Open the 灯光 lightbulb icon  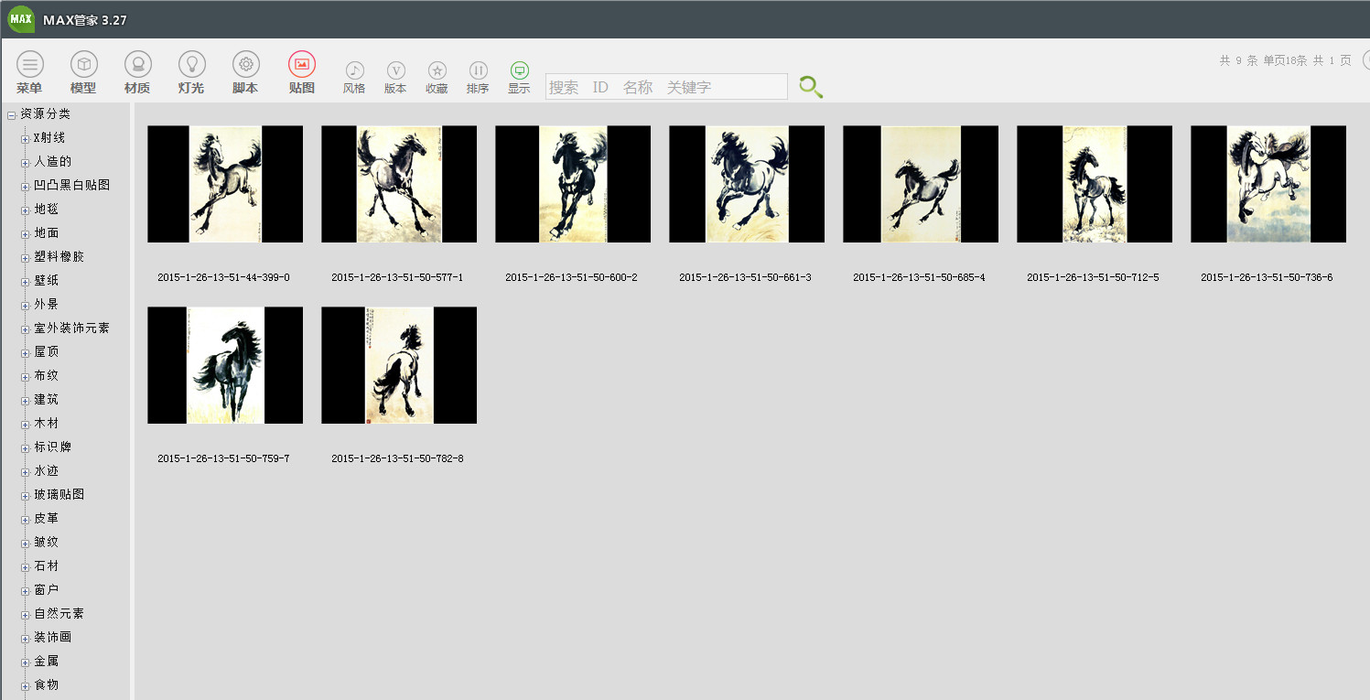click(192, 65)
